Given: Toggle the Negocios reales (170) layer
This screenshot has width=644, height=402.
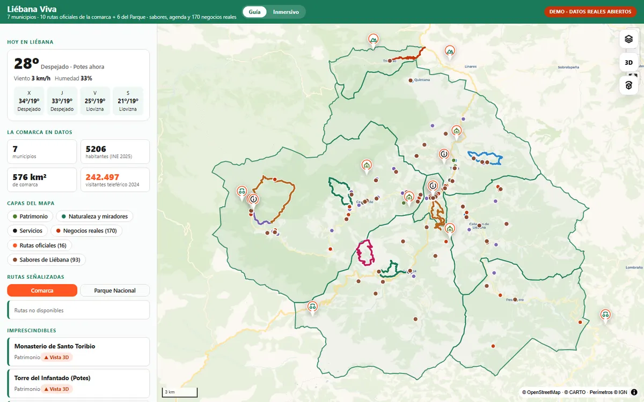Looking at the screenshot, I should (x=86, y=231).
